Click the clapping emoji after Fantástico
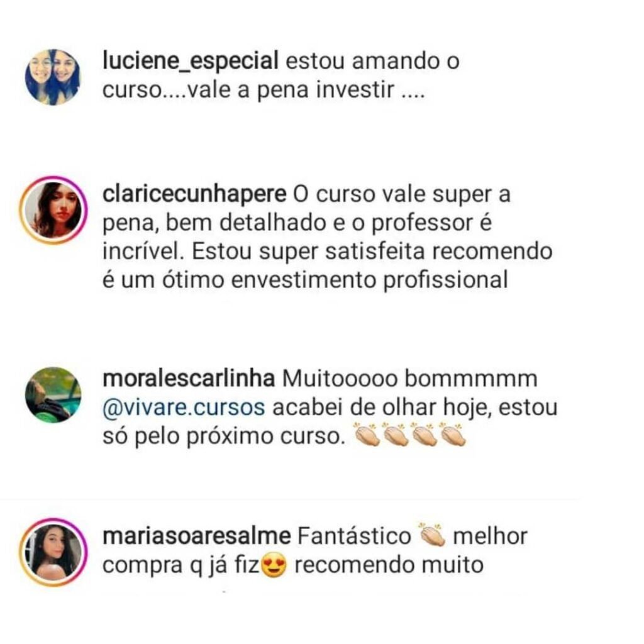644x644 pixels. click(431, 535)
